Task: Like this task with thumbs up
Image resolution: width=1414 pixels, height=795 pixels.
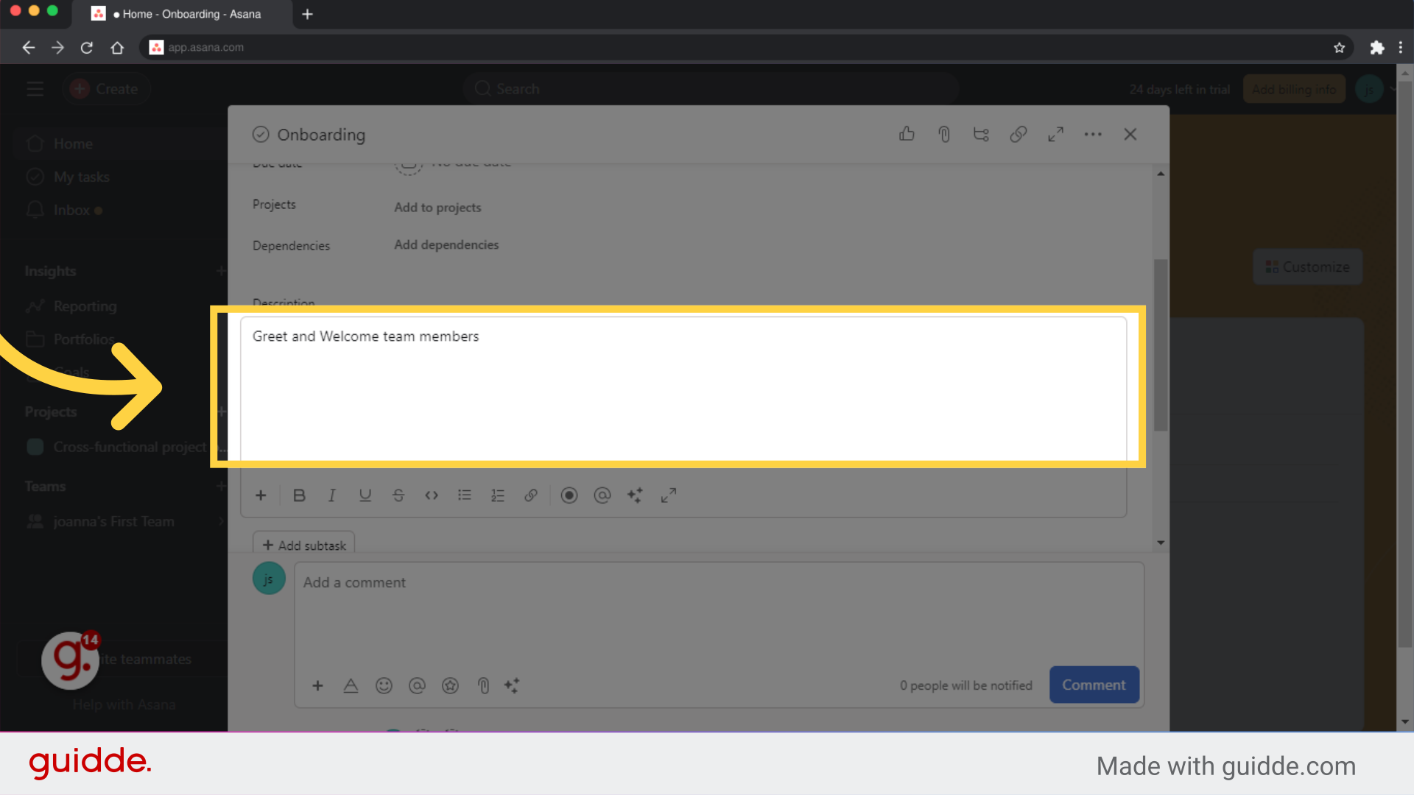Action: (907, 134)
